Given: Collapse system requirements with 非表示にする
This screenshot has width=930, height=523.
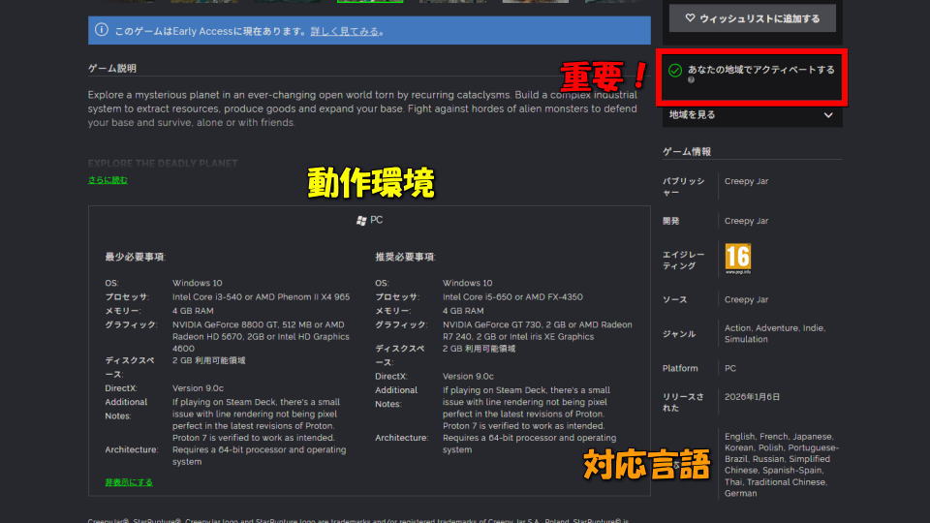Looking at the screenshot, I should [129, 481].
